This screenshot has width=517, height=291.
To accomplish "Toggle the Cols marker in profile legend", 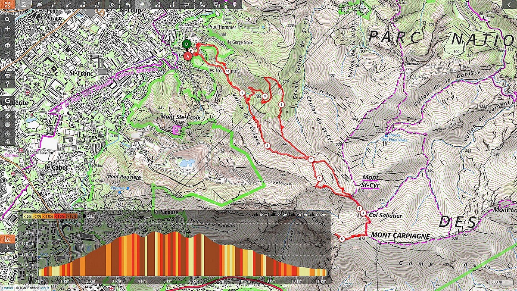I will 87,216.
